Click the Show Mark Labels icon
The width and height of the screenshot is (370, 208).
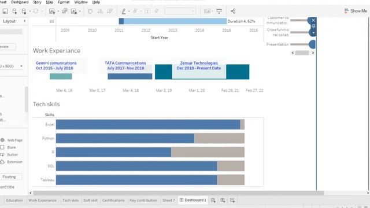click(x=147, y=11)
